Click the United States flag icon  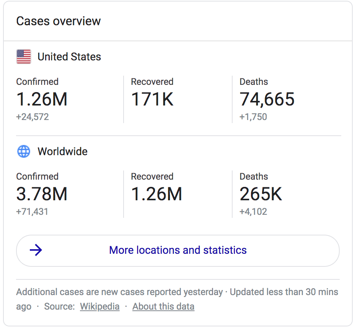pyautogui.click(x=24, y=57)
